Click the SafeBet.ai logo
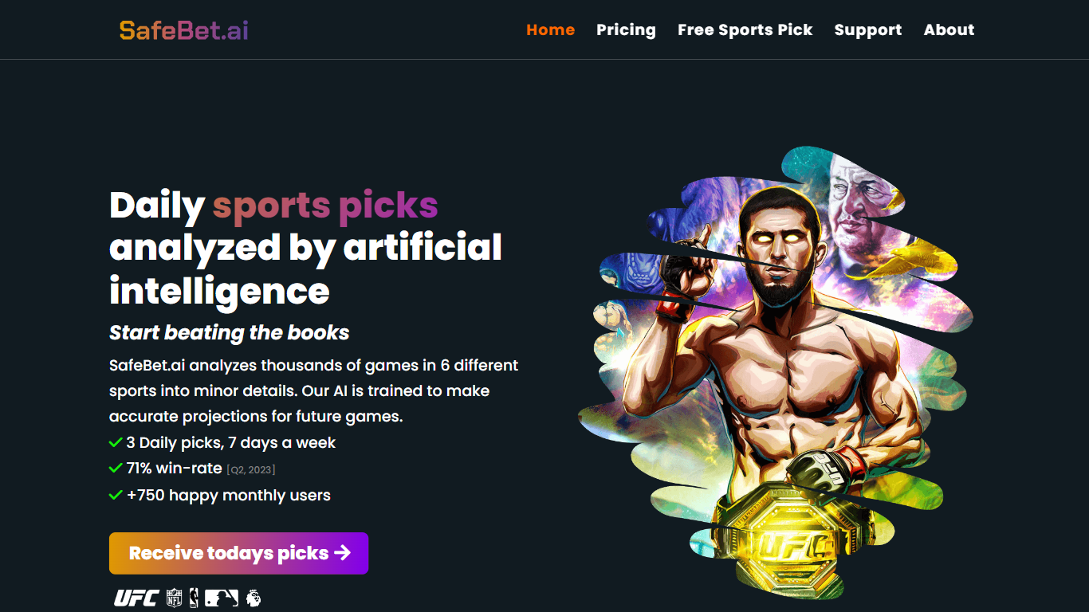The image size is (1089, 612). click(x=184, y=30)
